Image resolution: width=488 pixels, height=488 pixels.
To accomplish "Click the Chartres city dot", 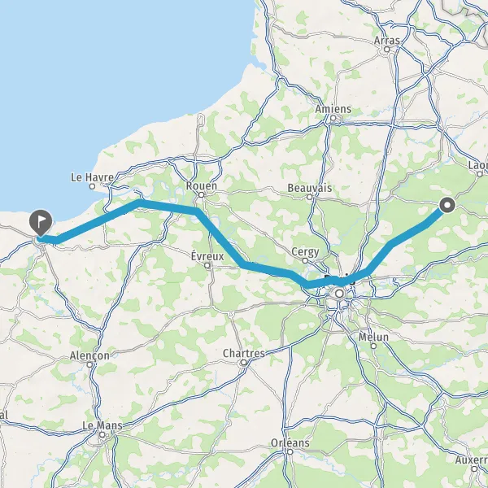I will (x=244, y=363).
